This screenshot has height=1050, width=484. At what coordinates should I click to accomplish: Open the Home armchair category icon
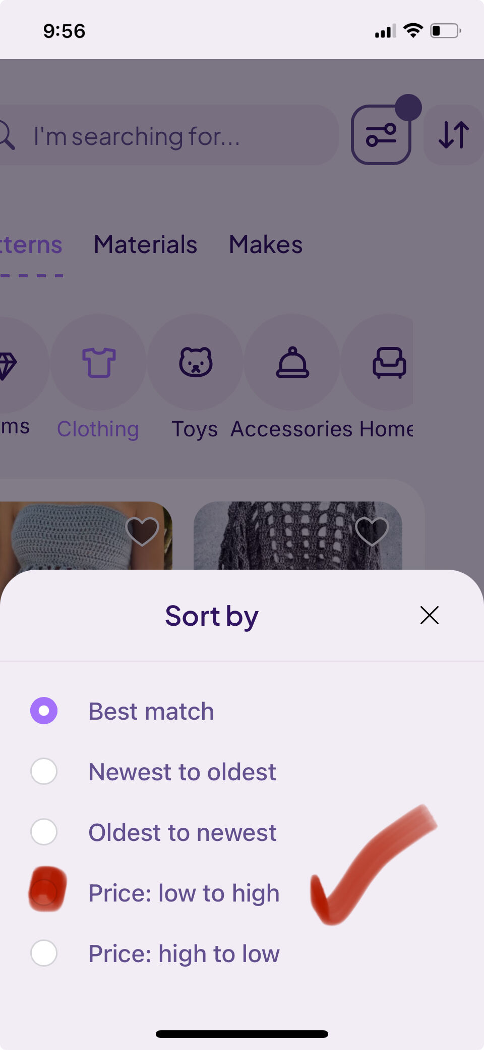(x=388, y=362)
